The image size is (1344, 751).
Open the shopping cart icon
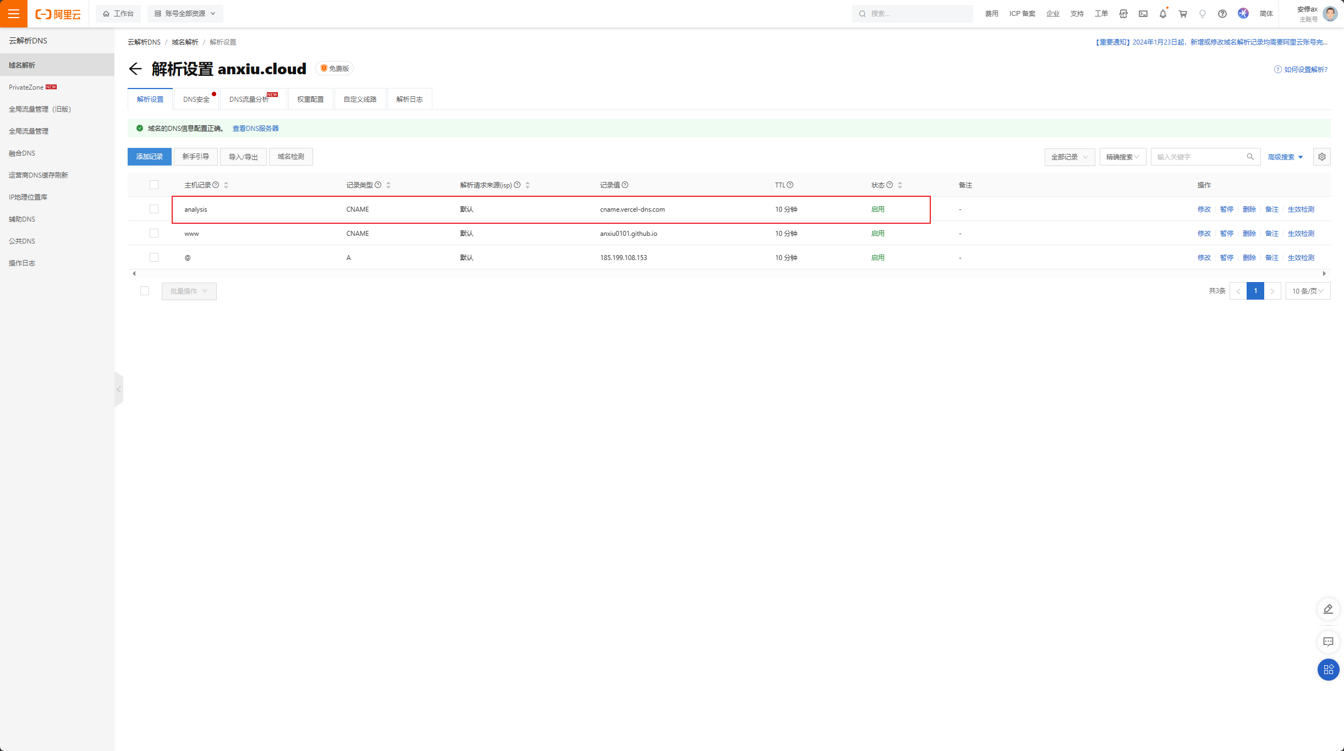tap(1182, 14)
